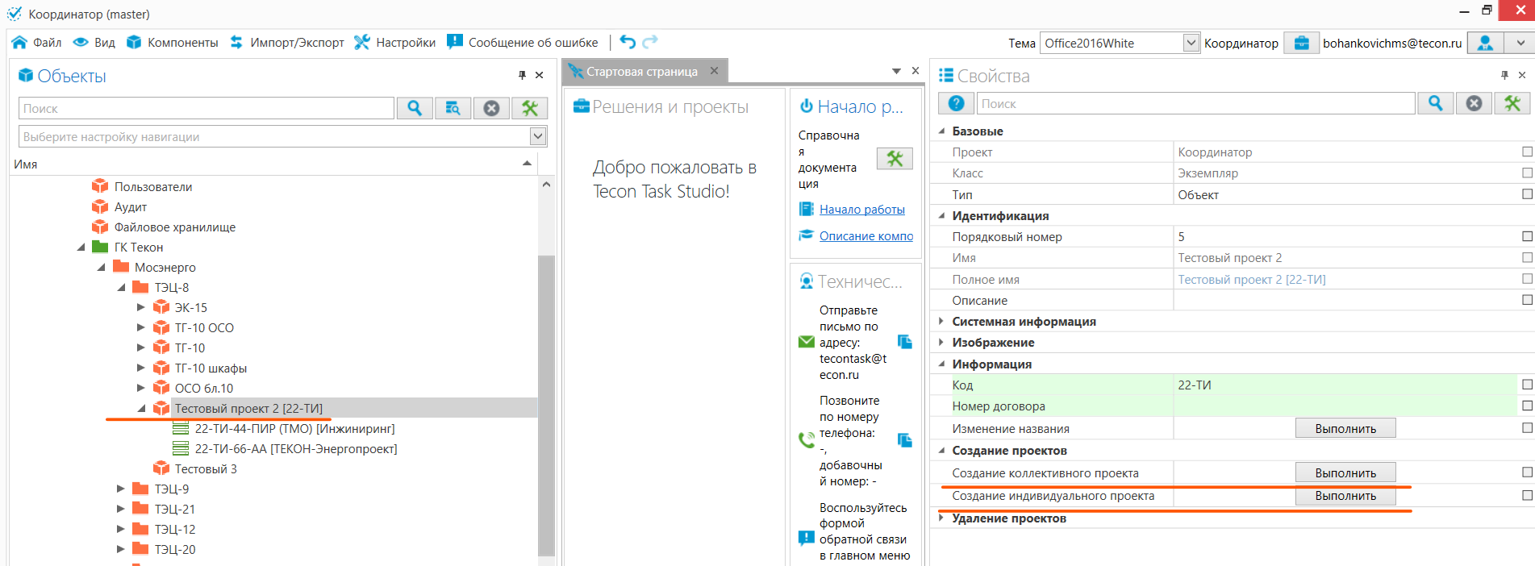Click Выполнить for Создание индивидуального проекта
The width and height of the screenshot is (1535, 566).
pos(1345,496)
